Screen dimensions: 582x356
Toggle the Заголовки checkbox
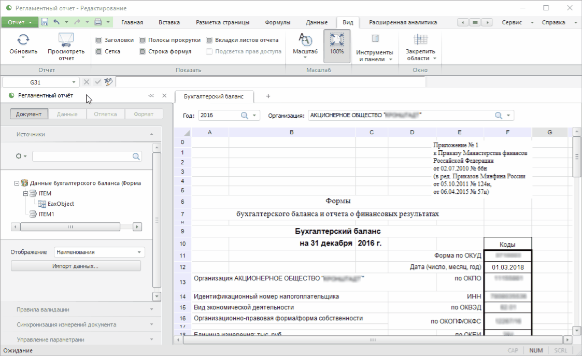coord(98,40)
